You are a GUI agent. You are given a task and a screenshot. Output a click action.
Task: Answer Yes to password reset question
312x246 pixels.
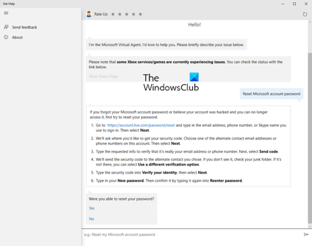(x=92, y=208)
